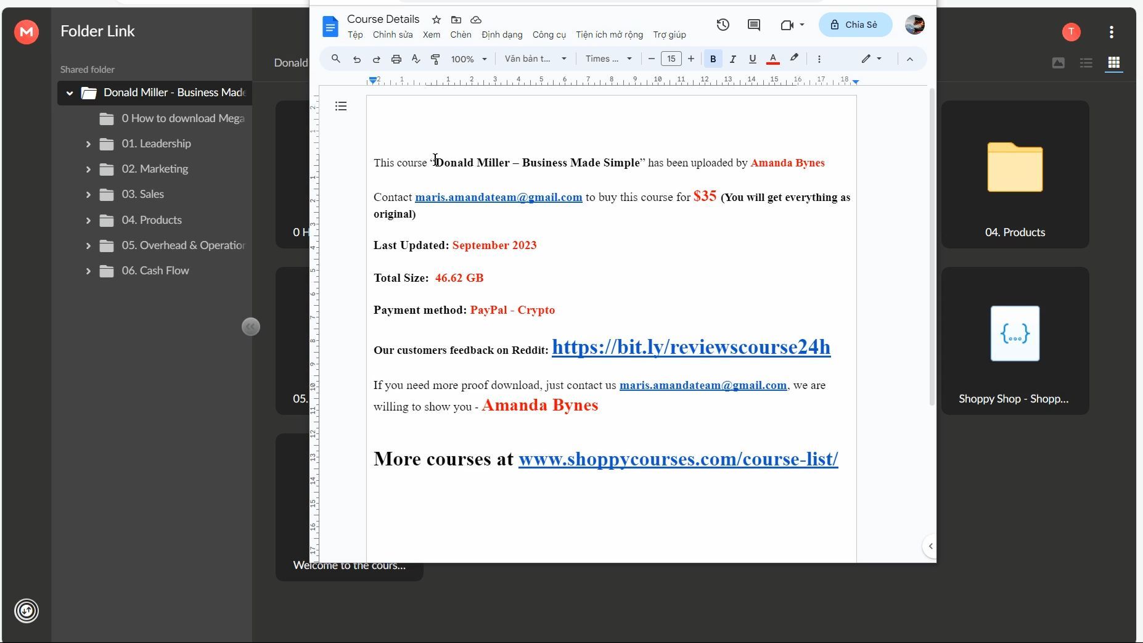Open the Google Docs home icon
This screenshot has width=1143, height=643.
point(330,27)
